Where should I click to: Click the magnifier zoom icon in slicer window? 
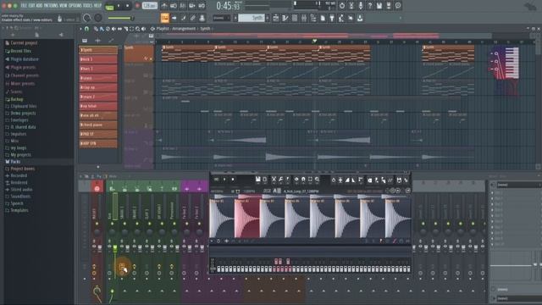(x=317, y=180)
